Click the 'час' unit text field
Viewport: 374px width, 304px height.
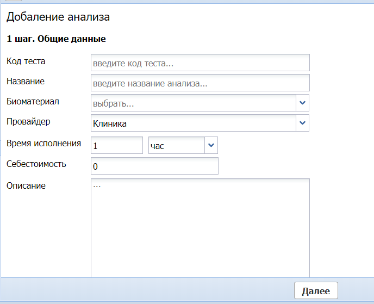(x=176, y=146)
